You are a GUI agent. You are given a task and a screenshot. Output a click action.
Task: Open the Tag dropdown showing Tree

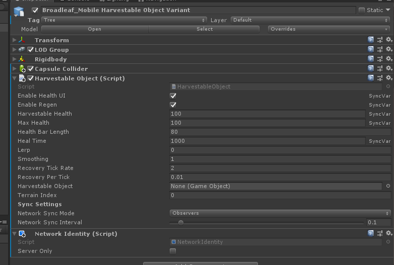[124, 20]
